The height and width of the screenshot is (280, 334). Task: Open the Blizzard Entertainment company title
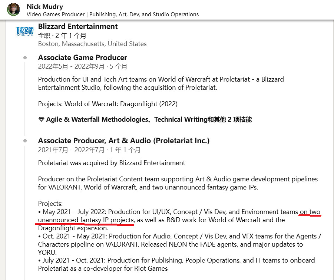[x=78, y=26]
